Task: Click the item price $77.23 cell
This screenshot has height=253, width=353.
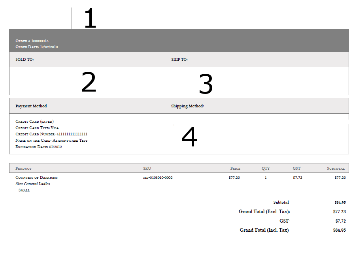Action: (x=234, y=178)
